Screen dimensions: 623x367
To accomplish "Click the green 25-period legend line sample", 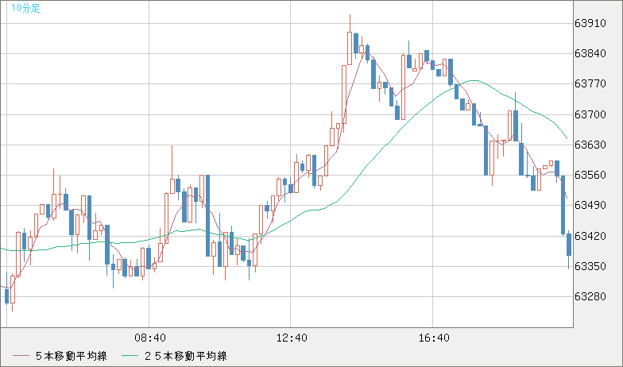I will tap(130, 356).
